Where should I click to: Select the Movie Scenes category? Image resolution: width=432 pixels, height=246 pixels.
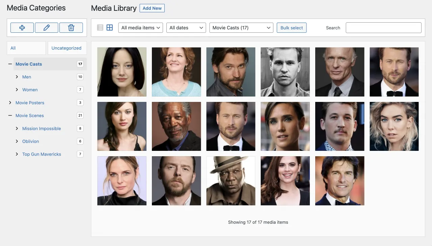coord(30,115)
